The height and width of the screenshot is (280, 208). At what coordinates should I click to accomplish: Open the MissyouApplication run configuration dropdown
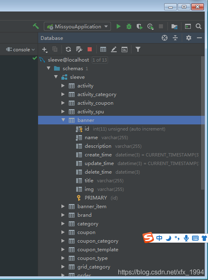[x=77, y=26]
